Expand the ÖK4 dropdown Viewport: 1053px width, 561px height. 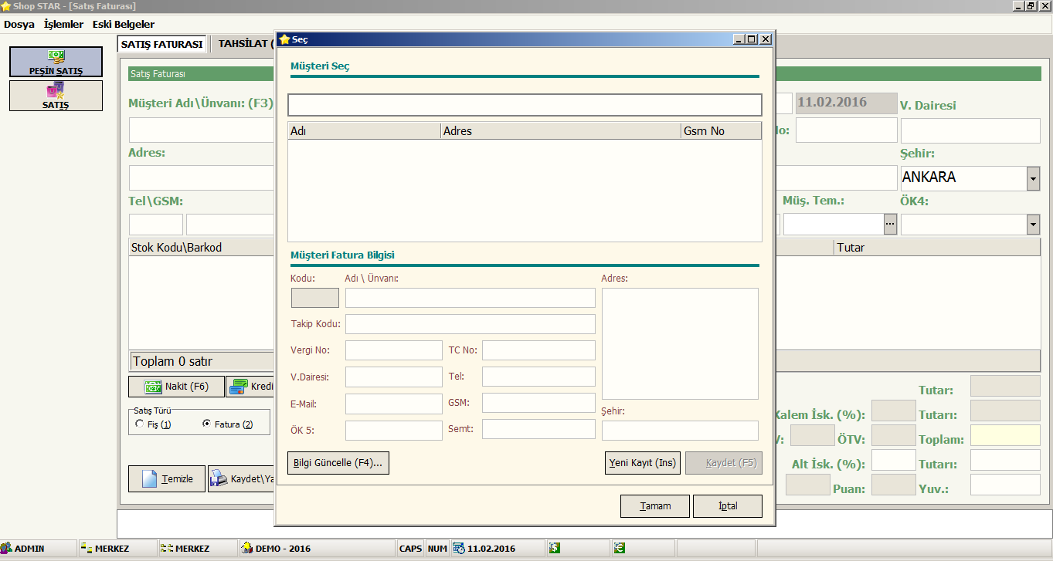[1033, 225]
